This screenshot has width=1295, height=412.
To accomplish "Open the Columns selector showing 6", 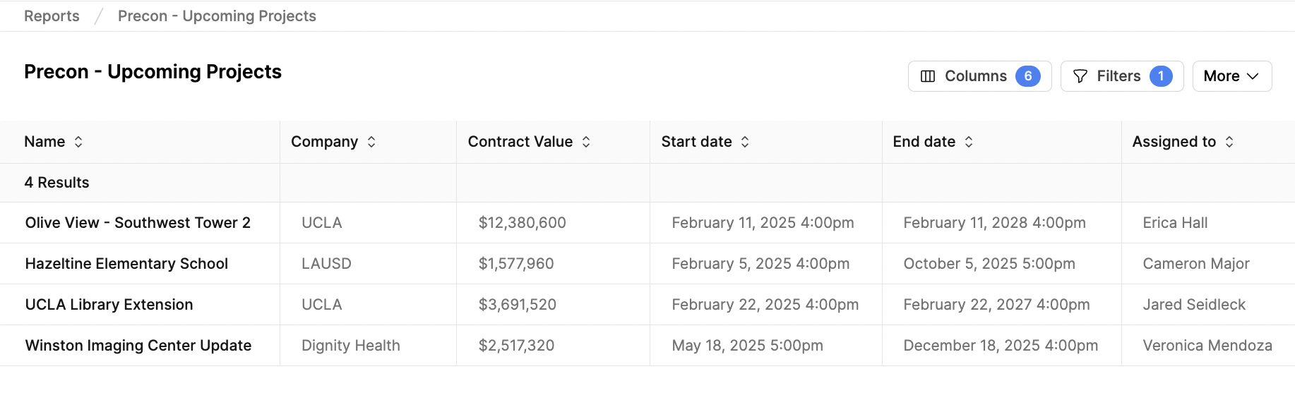I will click(x=979, y=76).
